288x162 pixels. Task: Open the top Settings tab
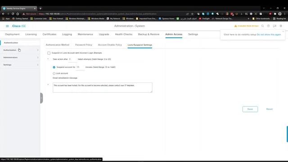(193, 34)
